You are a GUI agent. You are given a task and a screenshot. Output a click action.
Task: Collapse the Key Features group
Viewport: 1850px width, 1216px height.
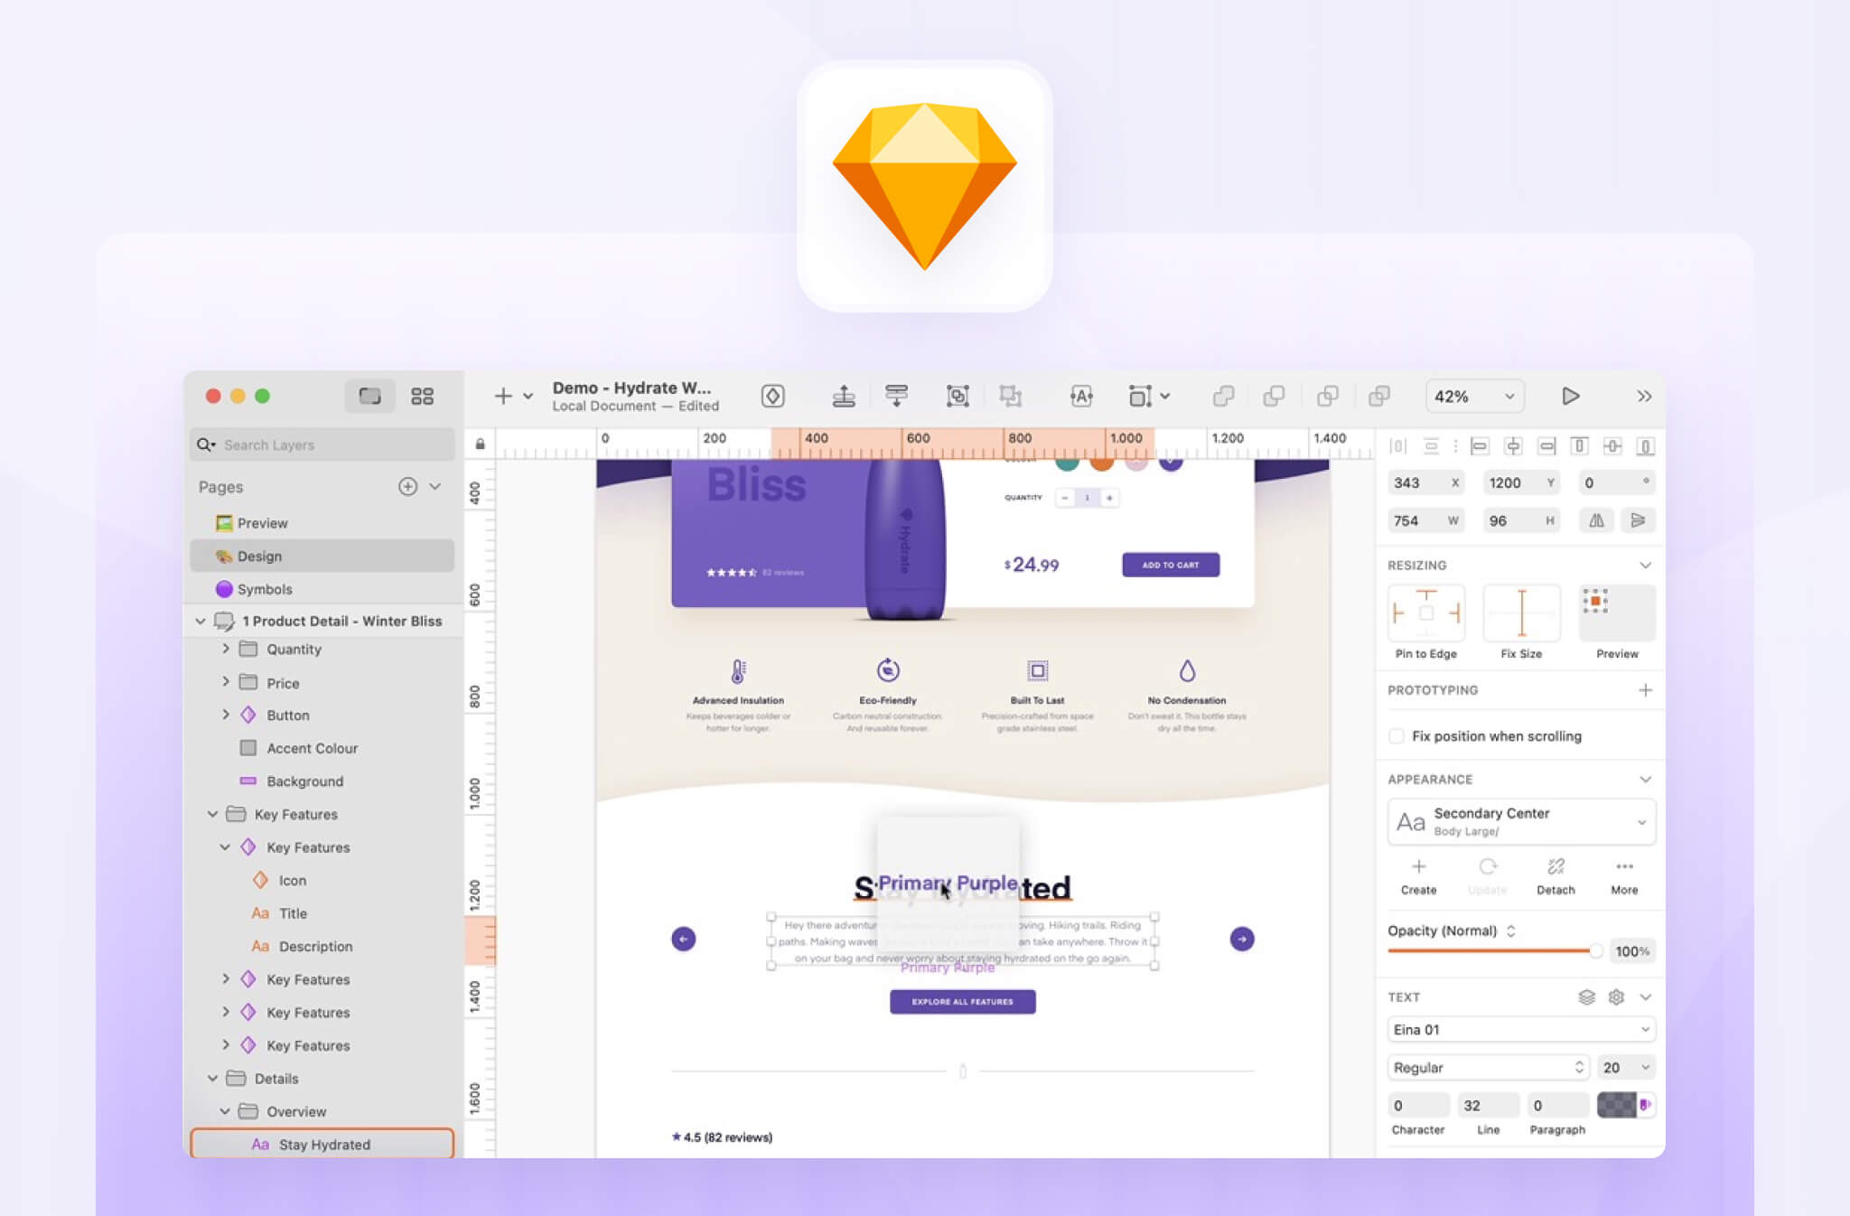coord(213,814)
